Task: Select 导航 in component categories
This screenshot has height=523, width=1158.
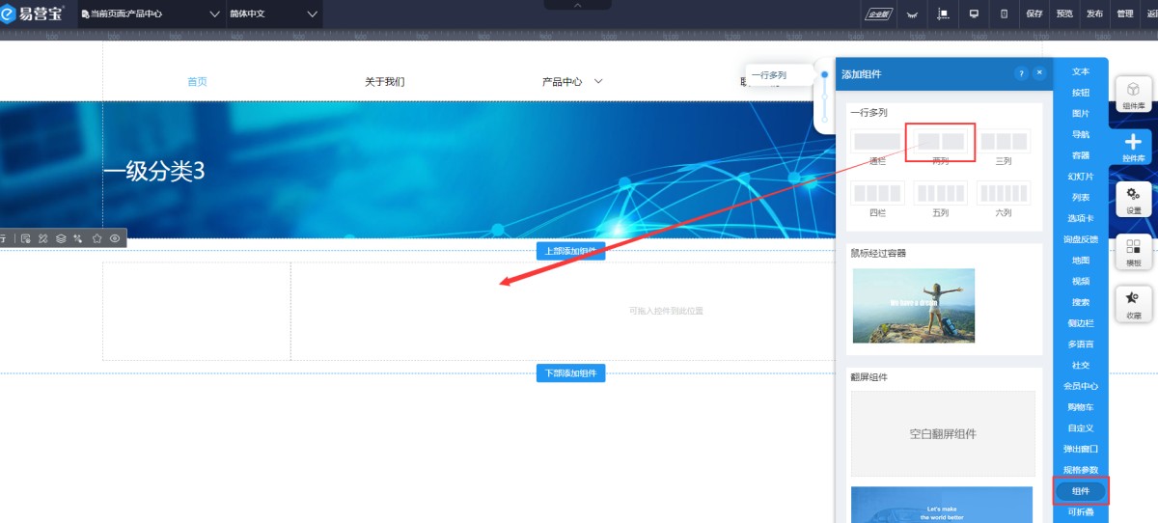Action: pos(1081,134)
